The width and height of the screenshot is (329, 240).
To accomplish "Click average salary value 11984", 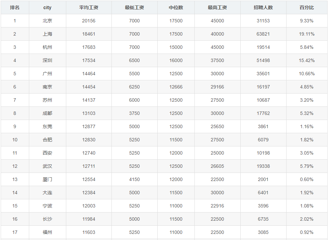I will (89, 219).
